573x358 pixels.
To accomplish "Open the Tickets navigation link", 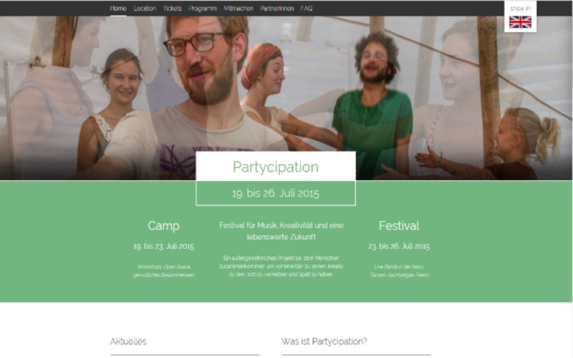I will pyautogui.click(x=173, y=9).
